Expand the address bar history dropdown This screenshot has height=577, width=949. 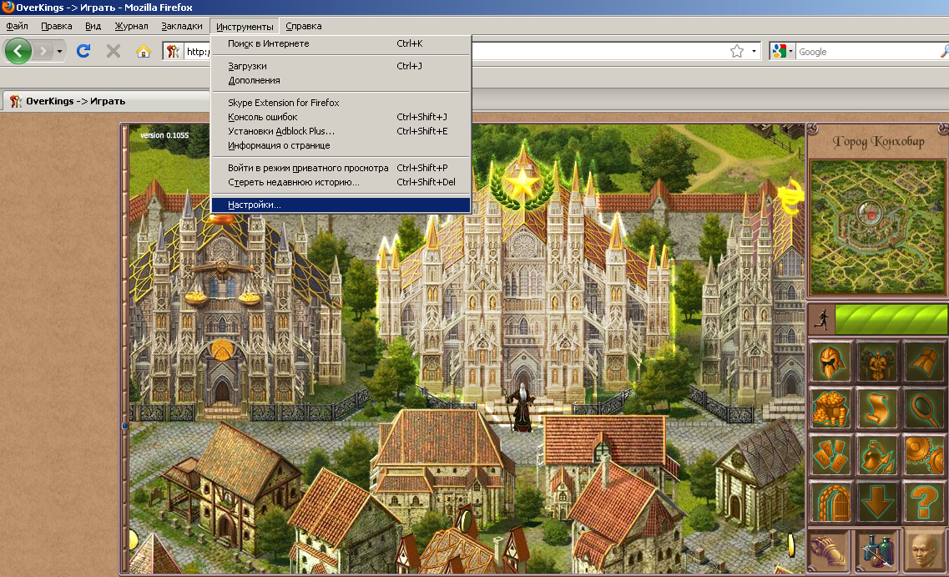tap(754, 52)
